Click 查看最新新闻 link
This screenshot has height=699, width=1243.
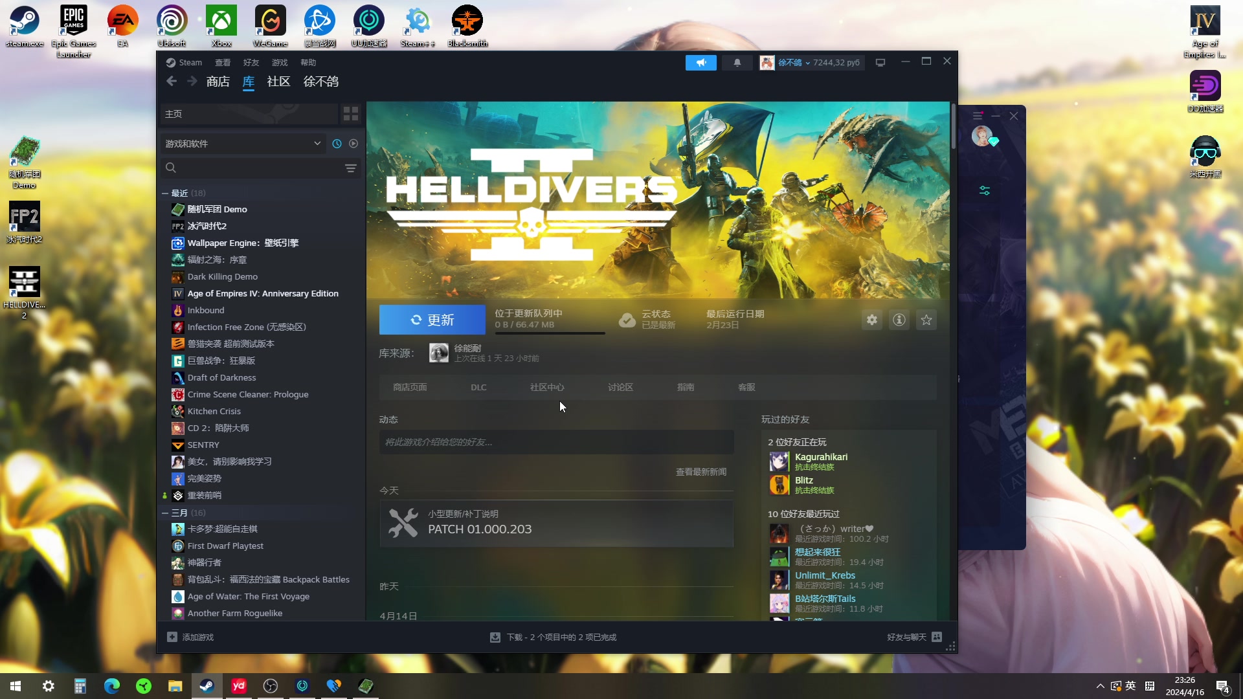click(x=701, y=472)
